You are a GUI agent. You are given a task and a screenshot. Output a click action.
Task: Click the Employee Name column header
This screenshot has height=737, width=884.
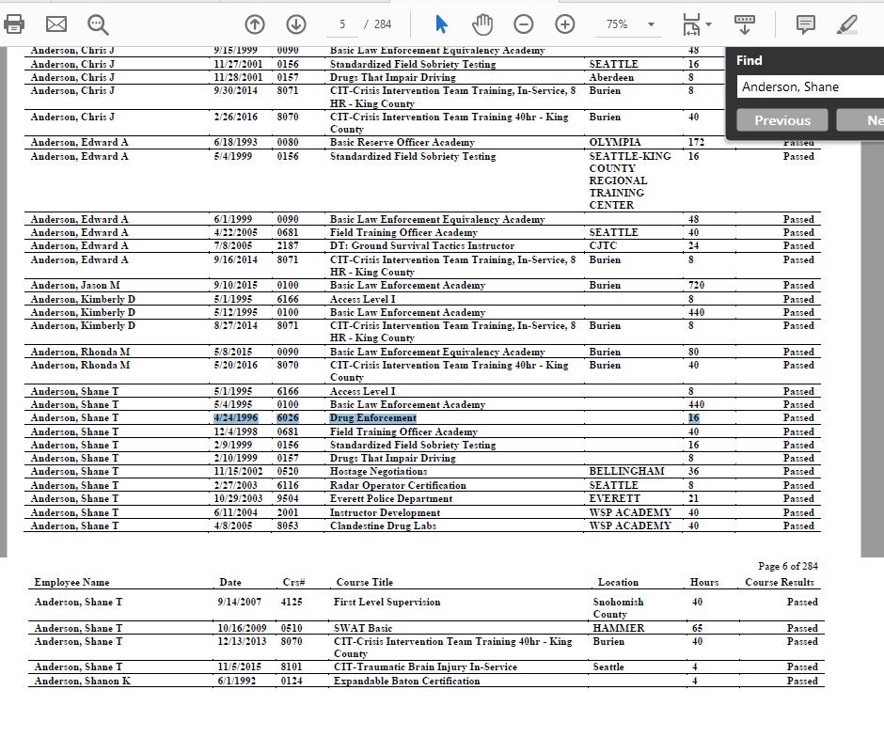[71, 582]
